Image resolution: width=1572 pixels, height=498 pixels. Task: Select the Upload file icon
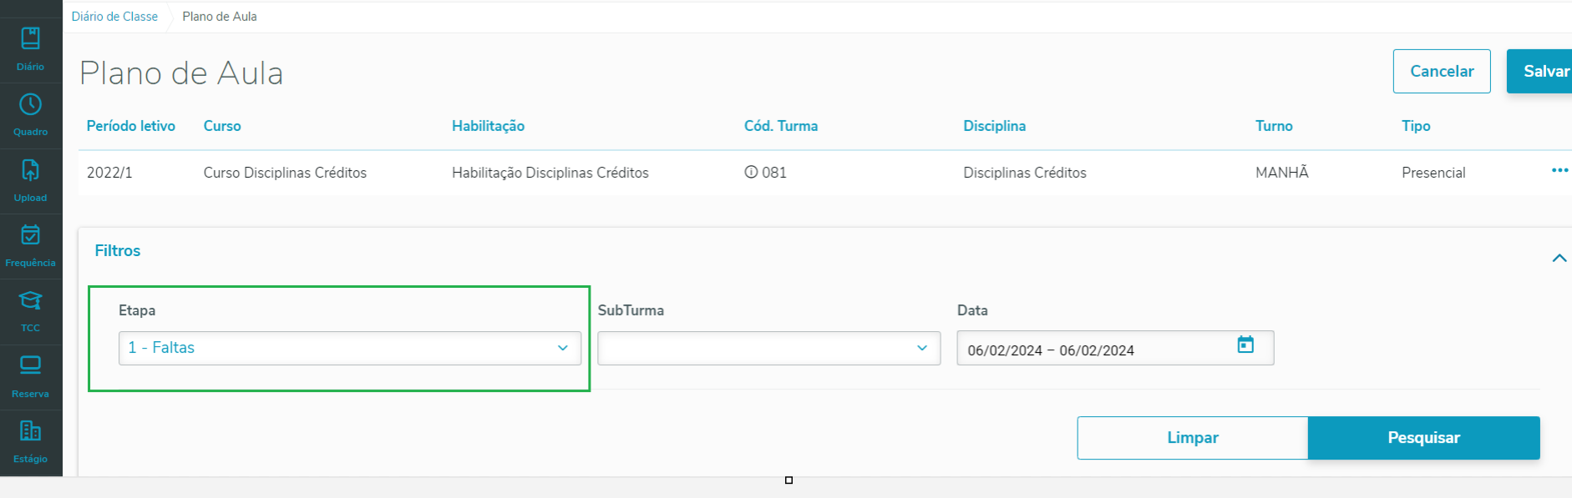pyautogui.click(x=30, y=170)
